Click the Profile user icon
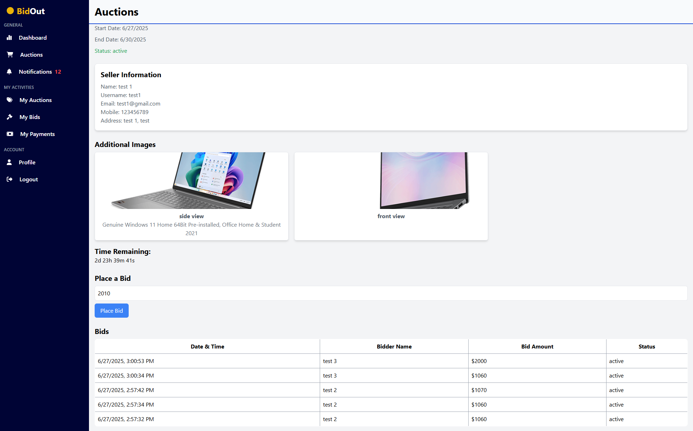693x431 pixels. pos(10,162)
